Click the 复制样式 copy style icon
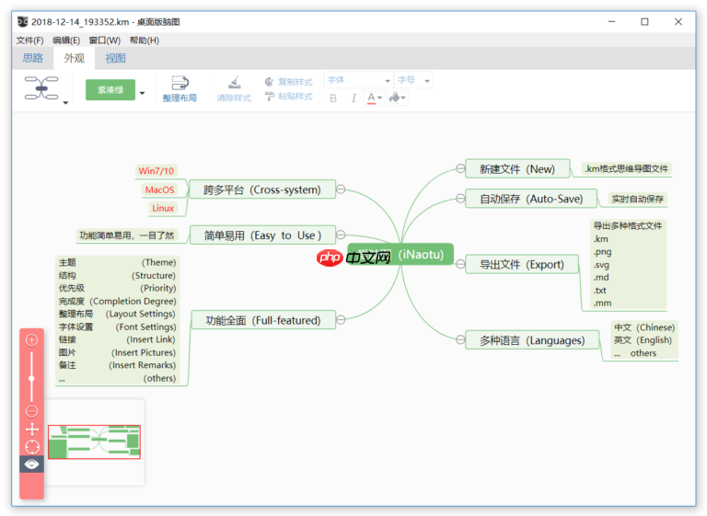 click(270, 82)
